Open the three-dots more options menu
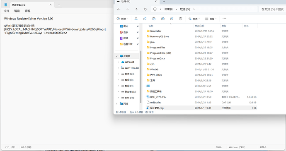Image resolution: width=286 pixels, height=151 pixels. pos(224,19)
